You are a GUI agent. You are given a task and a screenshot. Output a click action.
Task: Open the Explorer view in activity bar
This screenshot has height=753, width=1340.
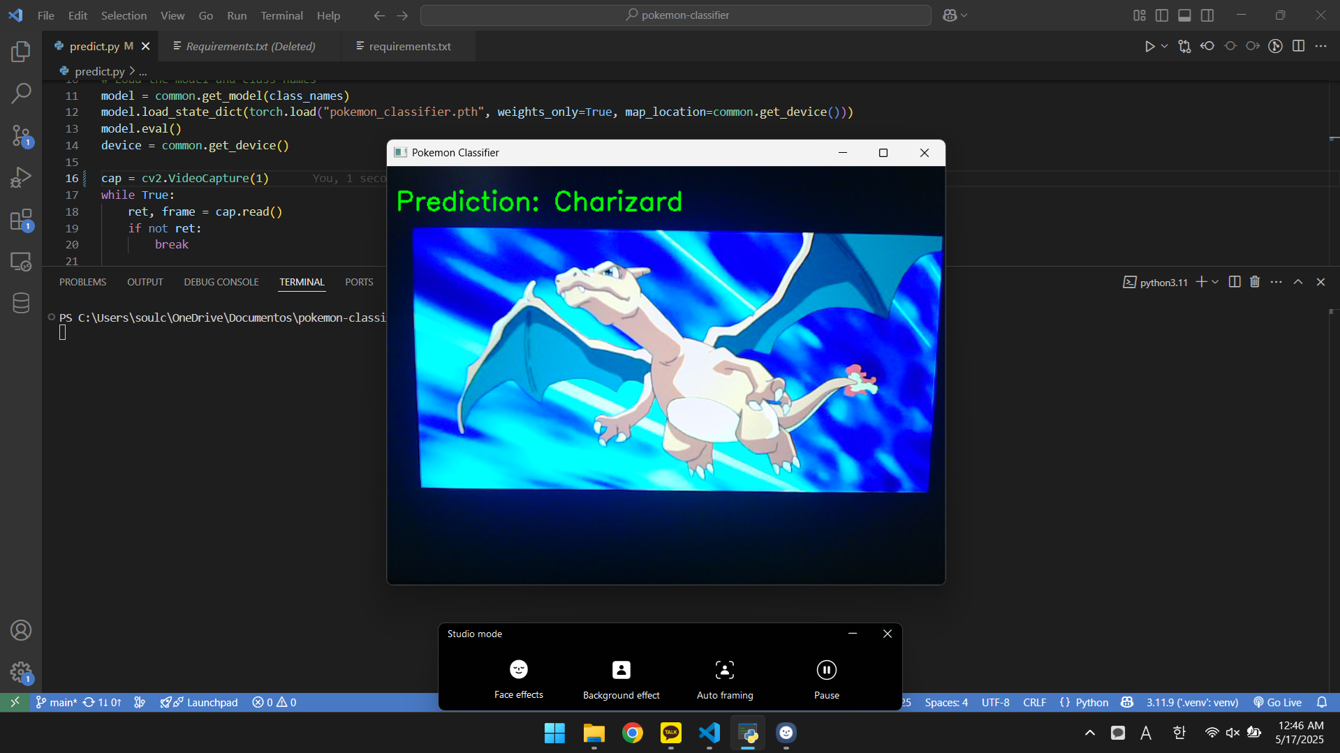click(x=21, y=52)
